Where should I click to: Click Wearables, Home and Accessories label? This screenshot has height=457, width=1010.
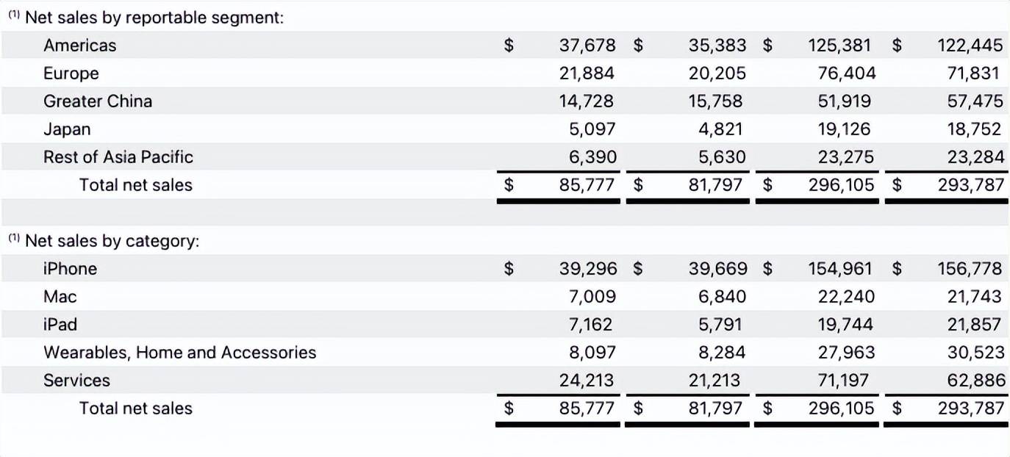pos(179,353)
